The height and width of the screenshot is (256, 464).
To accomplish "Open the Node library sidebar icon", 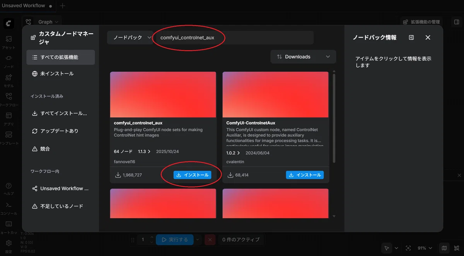I will [x=9, y=58].
